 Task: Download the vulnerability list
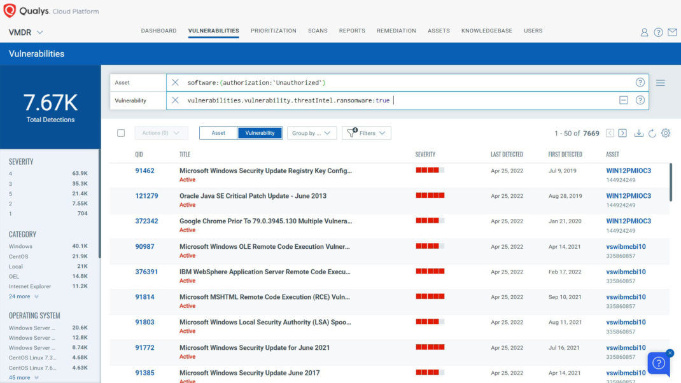click(638, 133)
